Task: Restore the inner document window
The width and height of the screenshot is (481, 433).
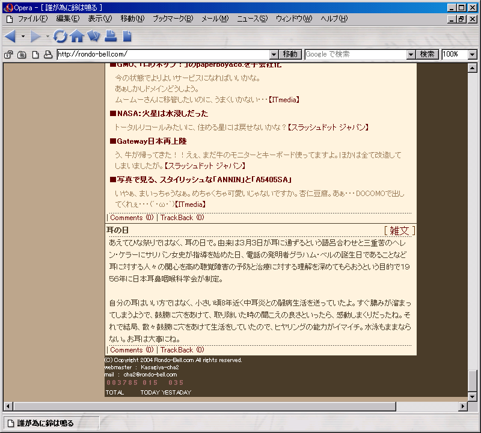Action: 462,19
